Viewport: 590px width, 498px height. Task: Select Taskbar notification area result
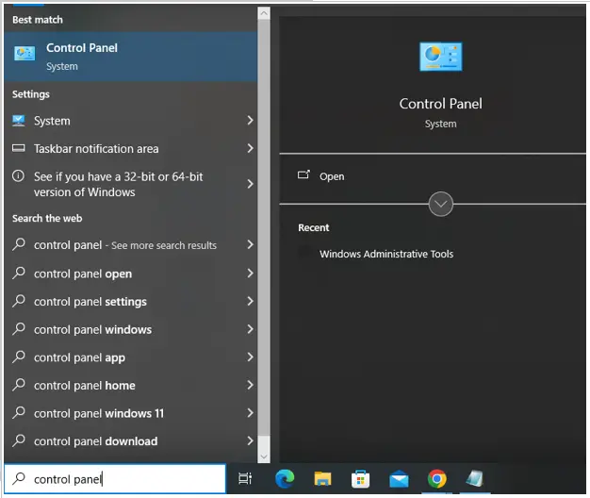tap(131, 149)
